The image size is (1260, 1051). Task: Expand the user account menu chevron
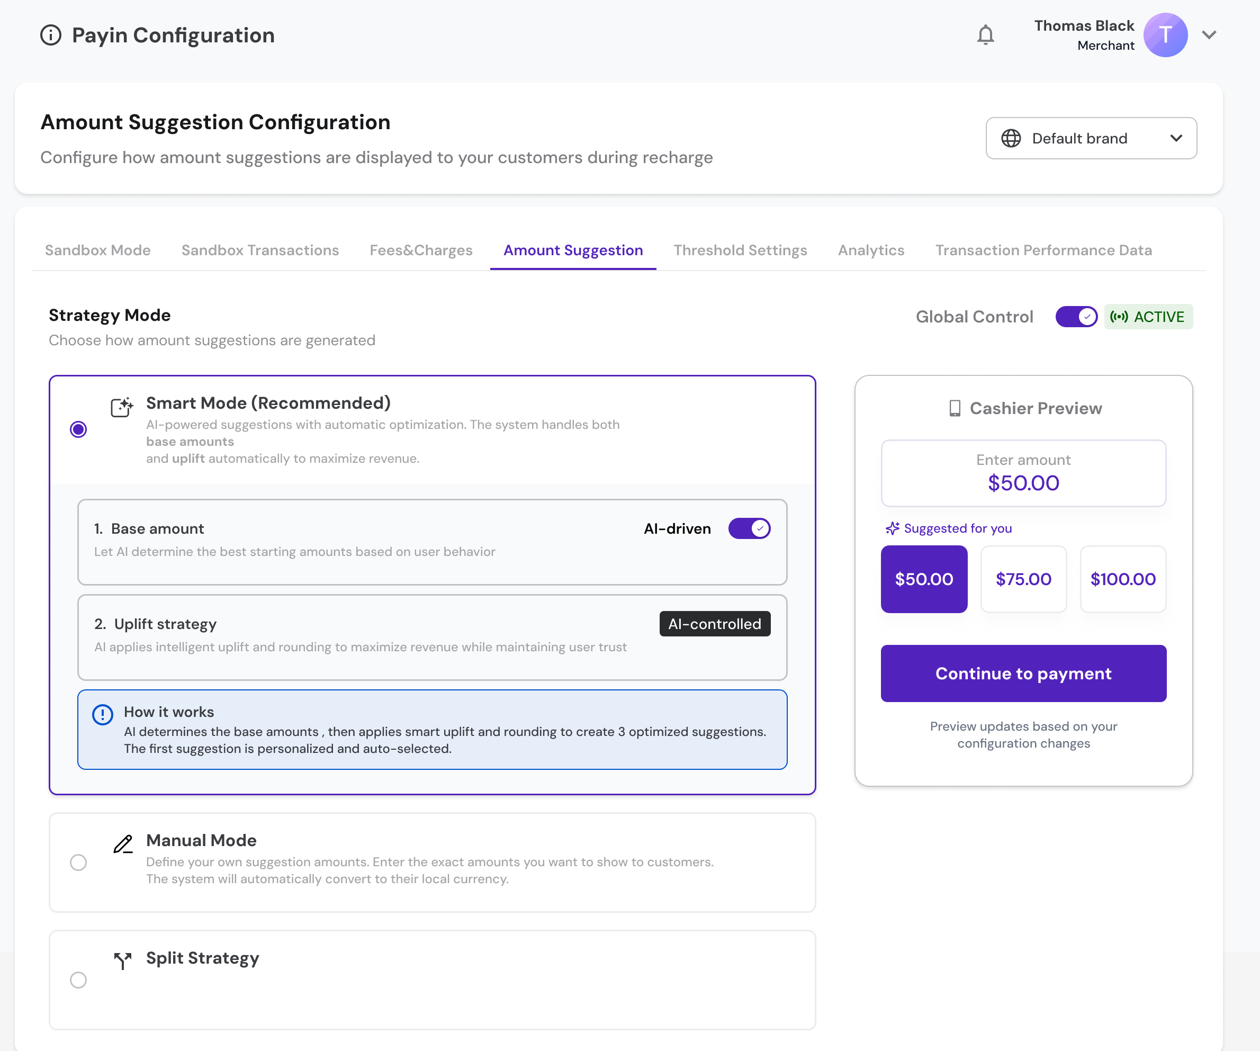[1209, 35]
